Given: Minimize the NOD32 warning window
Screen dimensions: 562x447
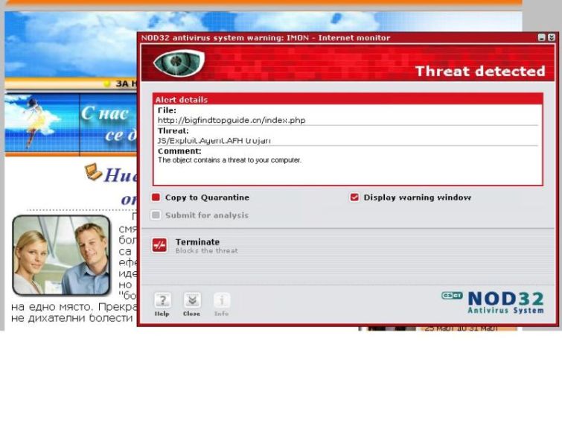Looking at the screenshot, I should point(542,37).
